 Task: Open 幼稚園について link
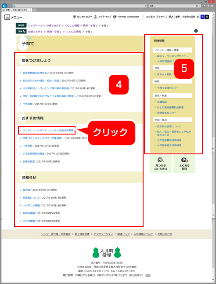click(x=31, y=197)
